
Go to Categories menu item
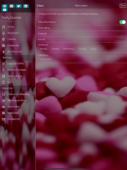pos(13,45)
